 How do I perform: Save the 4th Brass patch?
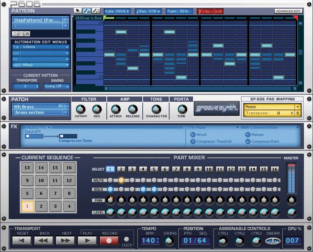pos(60,106)
